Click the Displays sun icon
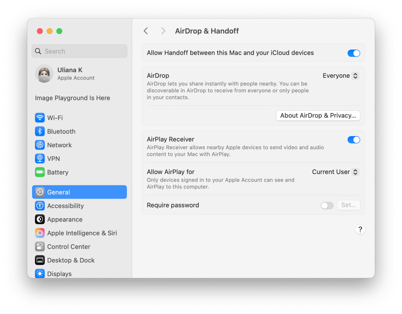Screen dimensions: 402x314 tap(40, 274)
